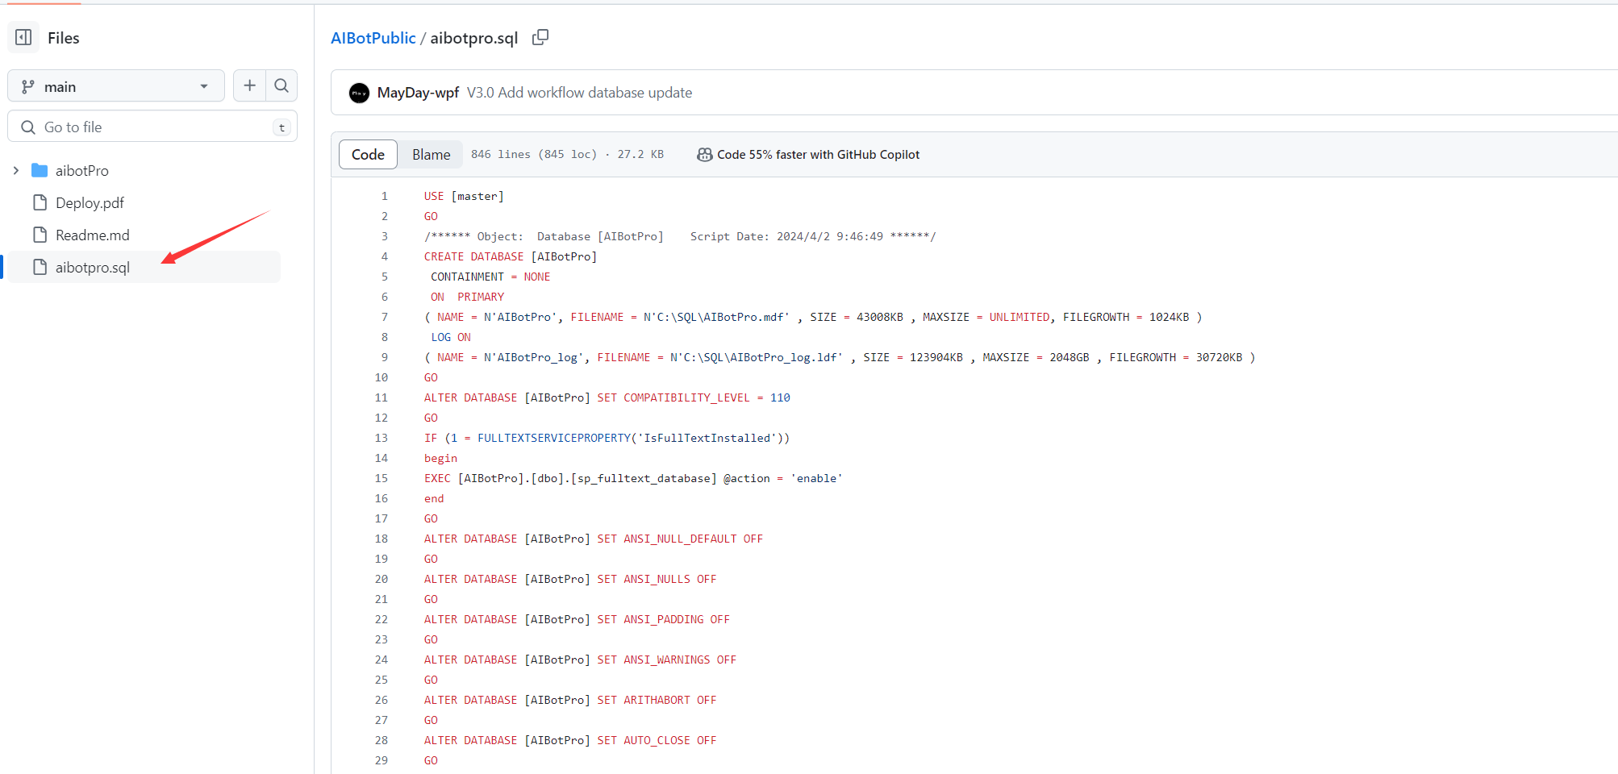
Task: Click line number 11 in the code
Action: coord(382,397)
